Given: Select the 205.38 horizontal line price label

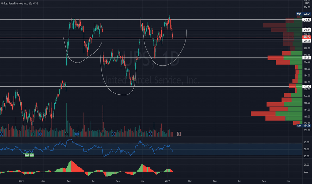Looking at the screenshot, I should coord(307,41).
